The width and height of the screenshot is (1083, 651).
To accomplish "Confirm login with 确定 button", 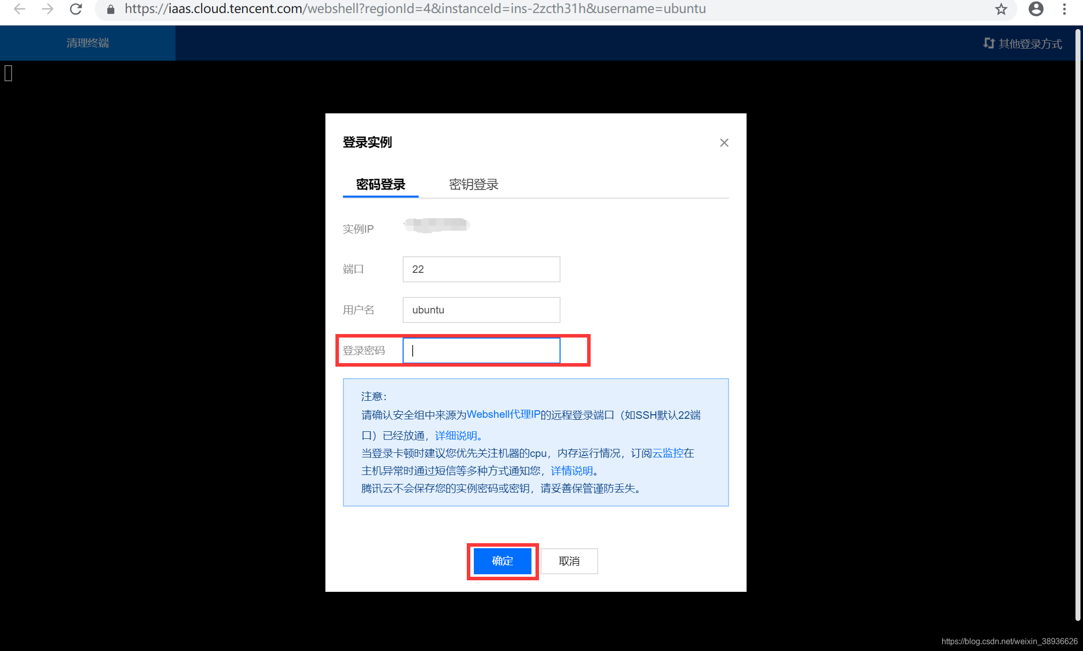I will tap(502, 561).
